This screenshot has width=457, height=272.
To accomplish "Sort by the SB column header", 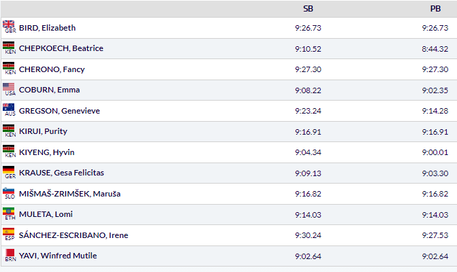I will click(308, 8).
